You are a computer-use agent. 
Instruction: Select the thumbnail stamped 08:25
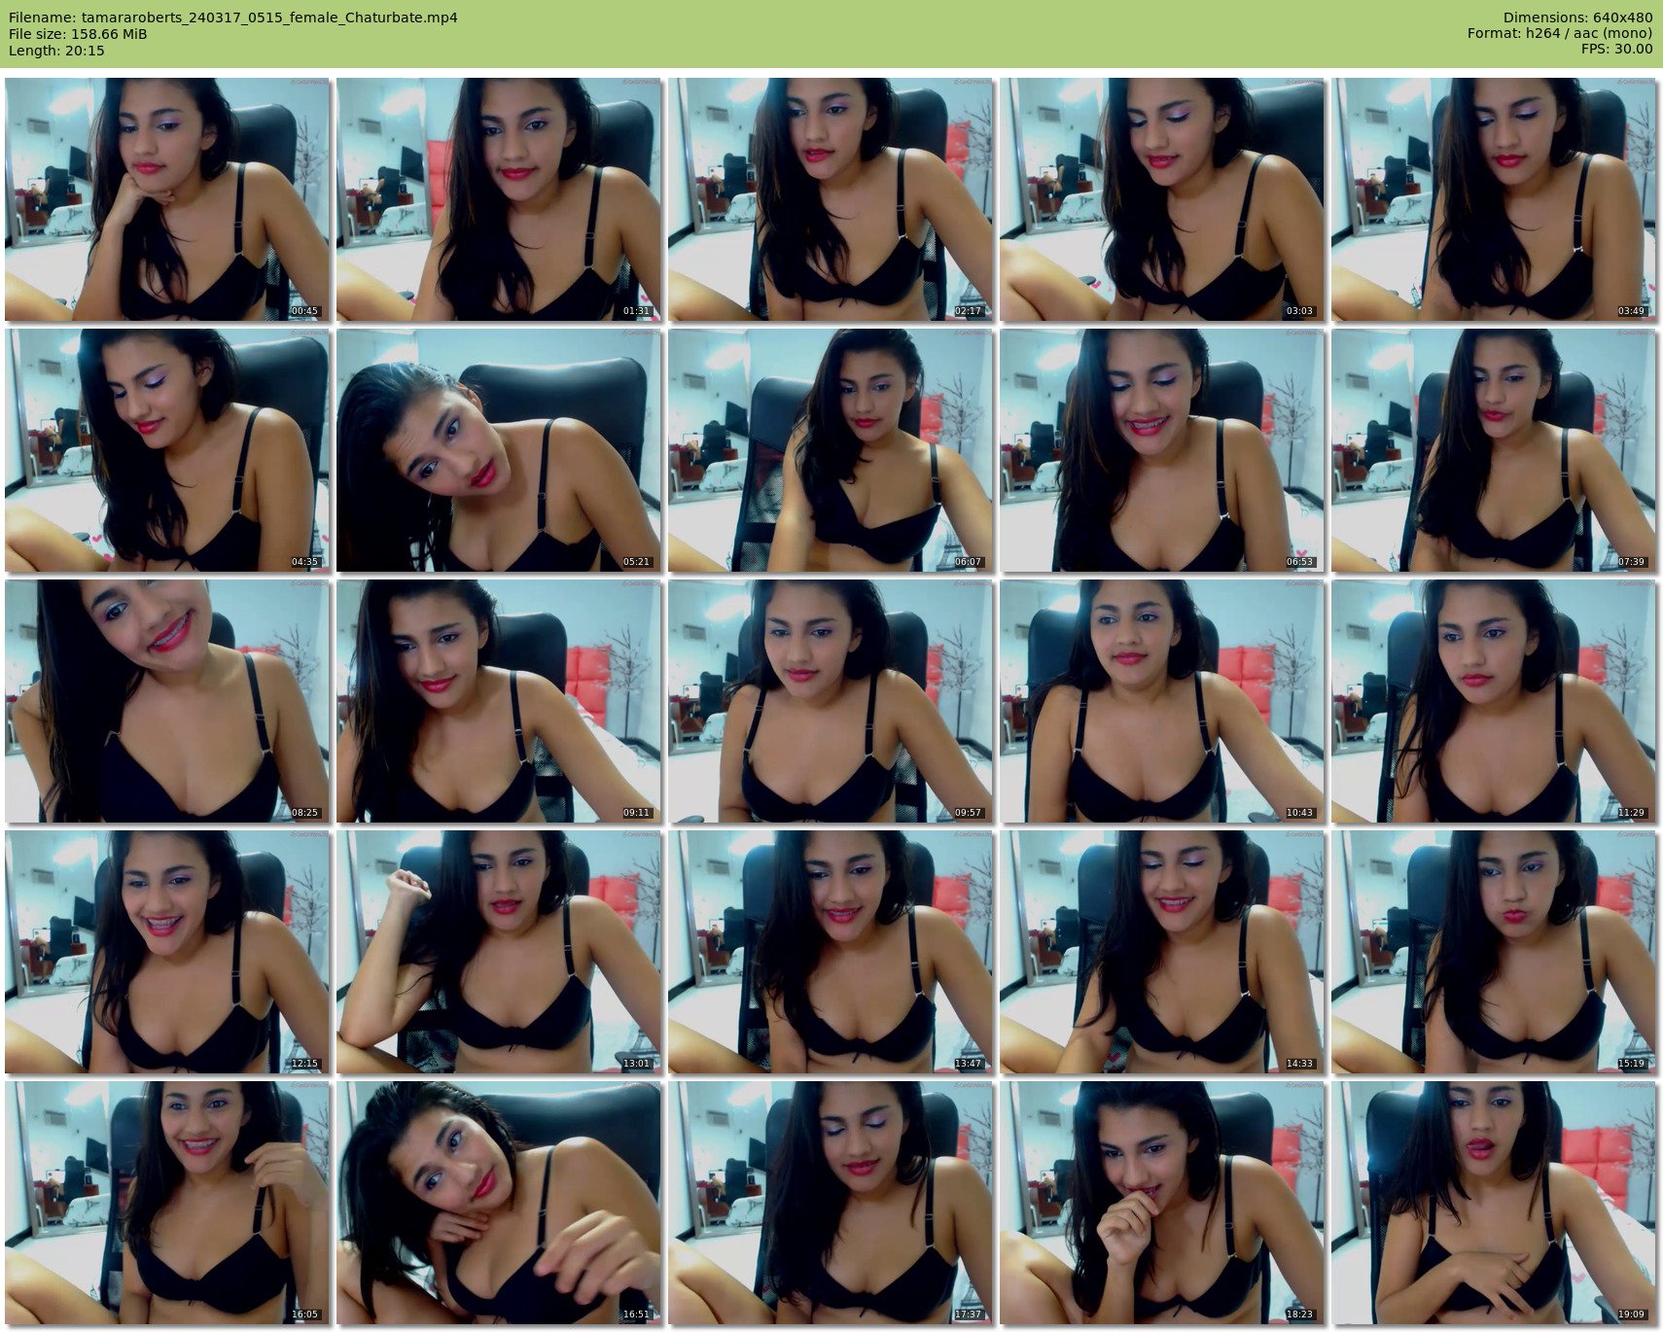click(x=167, y=701)
